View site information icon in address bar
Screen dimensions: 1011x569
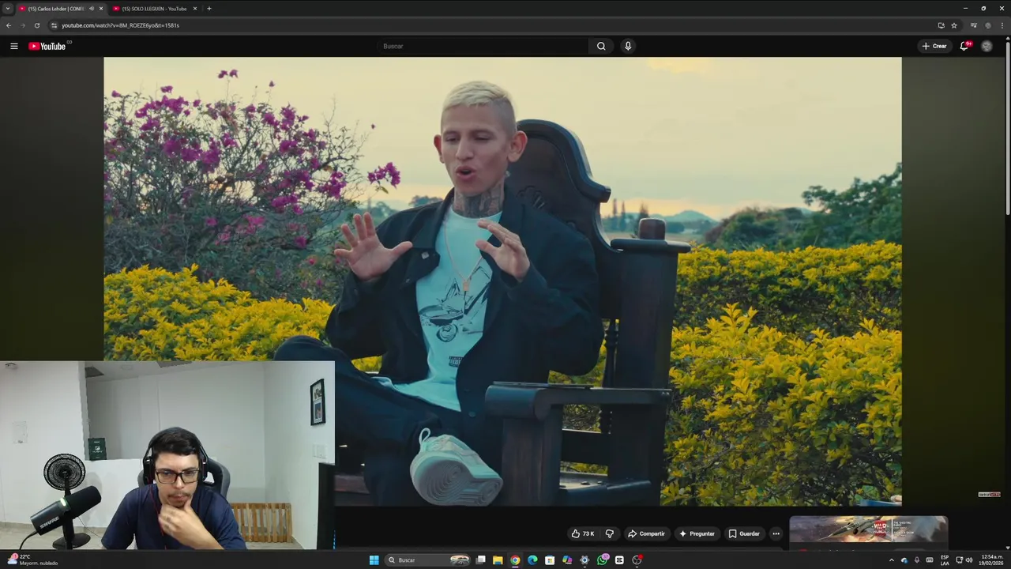point(54,25)
